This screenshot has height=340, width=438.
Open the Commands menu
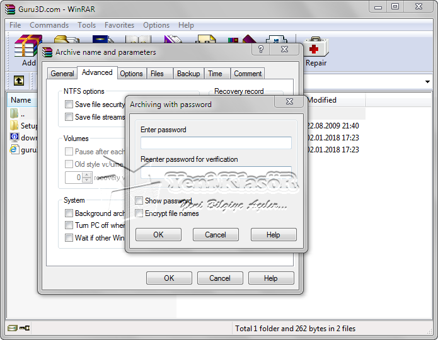[49, 25]
